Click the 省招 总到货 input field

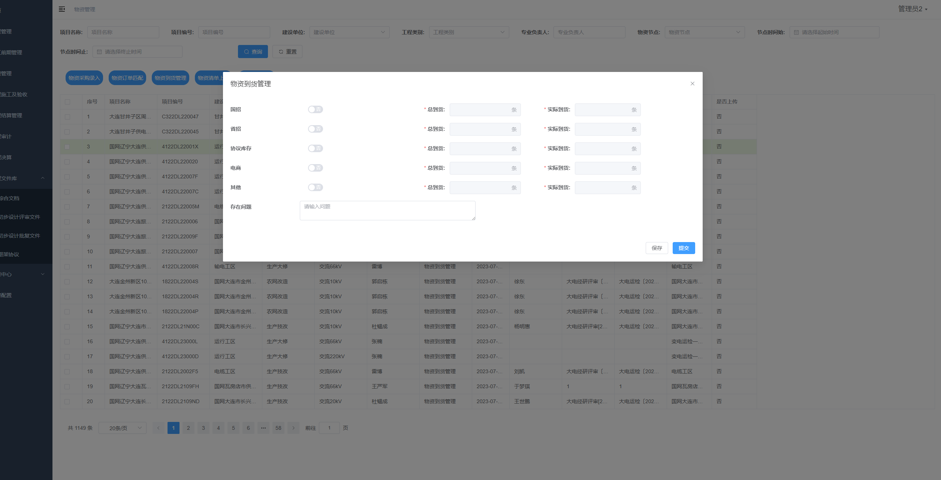pyautogui.click(x=485, y=129)
